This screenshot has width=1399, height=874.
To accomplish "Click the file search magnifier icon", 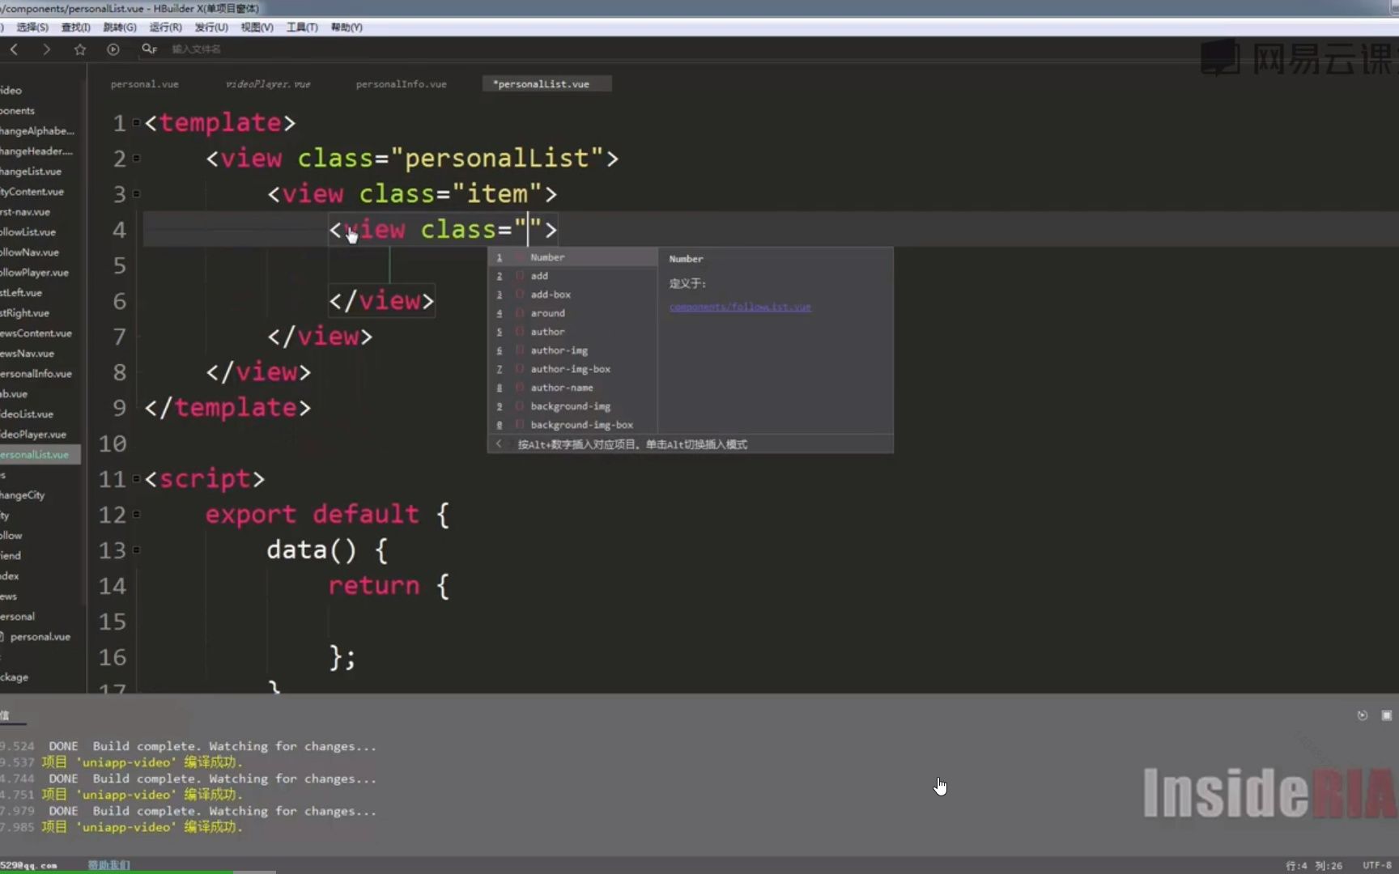I will pyautogui.click(x=149, y=49).
